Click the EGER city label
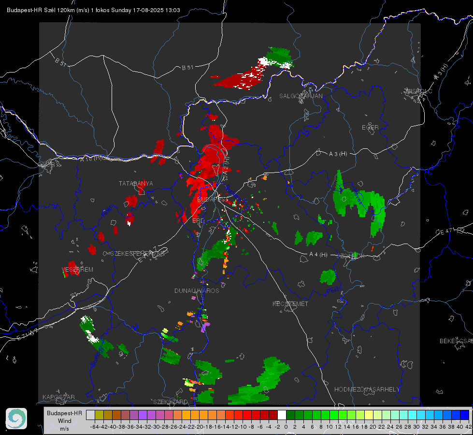The width and height of the screenshot is (473, 435). [370, 128]
